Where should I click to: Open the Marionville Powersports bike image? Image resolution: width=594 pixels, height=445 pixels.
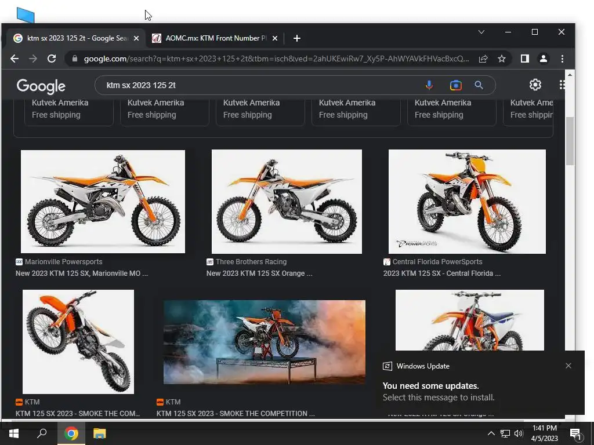click(x=103, y=202)
